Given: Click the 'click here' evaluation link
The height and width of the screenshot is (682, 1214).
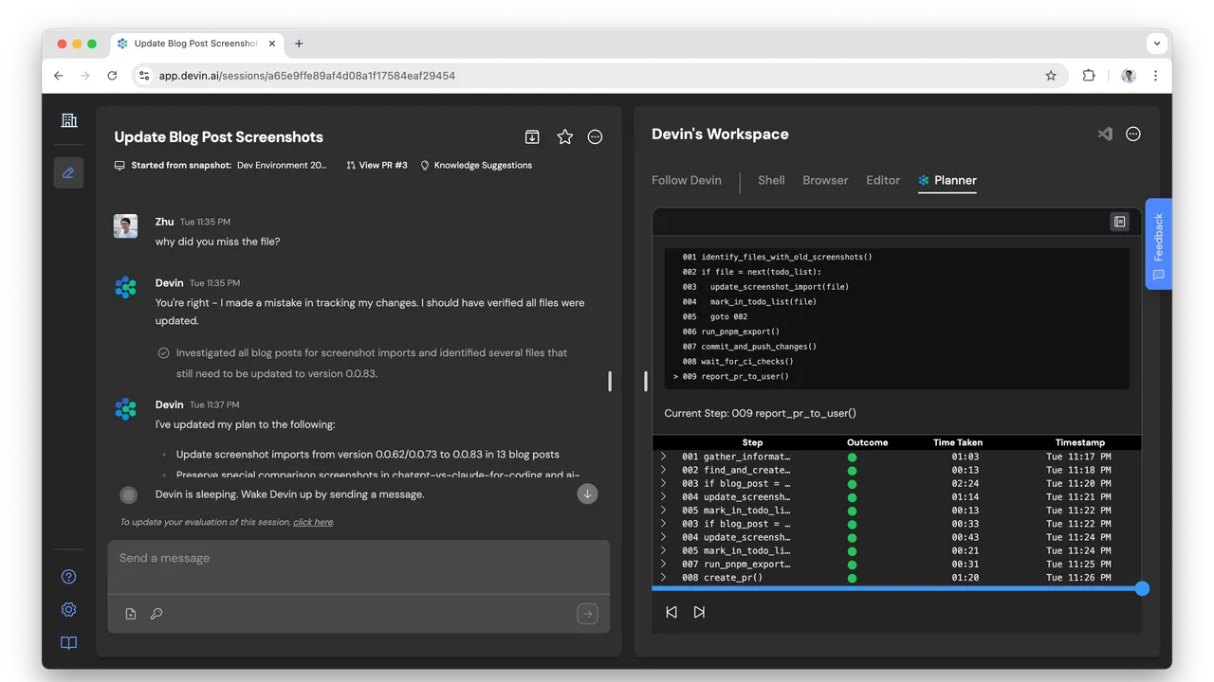Looking at the screenshot, I should coord(313,522).
